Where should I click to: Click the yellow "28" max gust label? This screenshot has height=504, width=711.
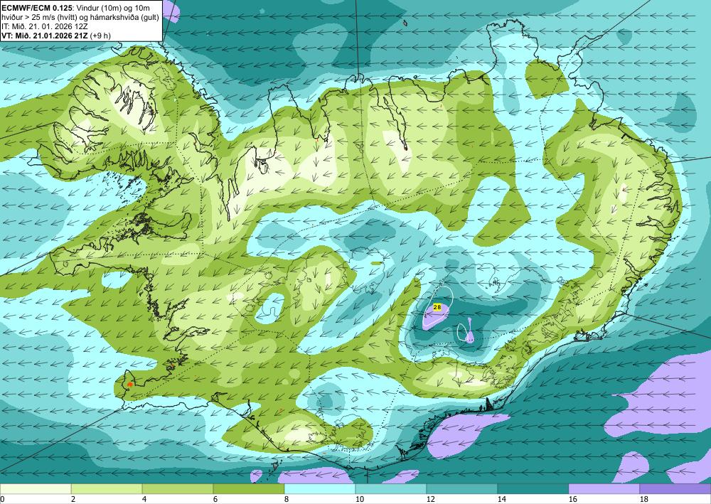coord(437,307)
